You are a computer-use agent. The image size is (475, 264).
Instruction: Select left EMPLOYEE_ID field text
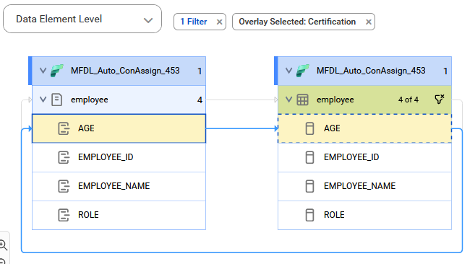coord(106,157)
